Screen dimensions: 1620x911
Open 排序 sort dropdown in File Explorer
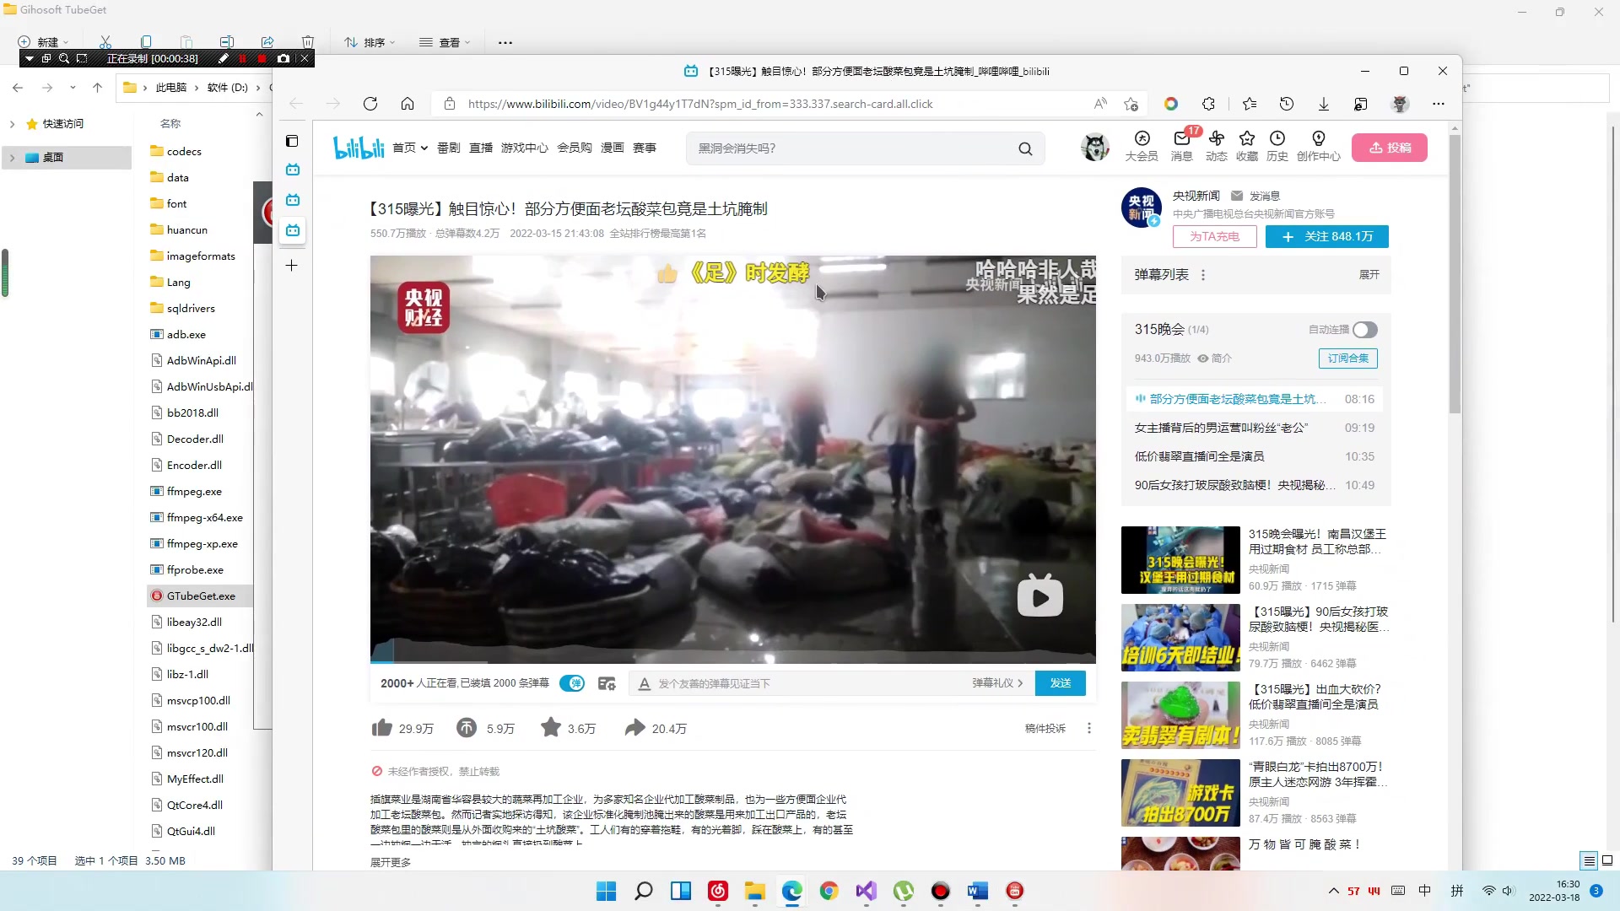[x=370, y=42]
